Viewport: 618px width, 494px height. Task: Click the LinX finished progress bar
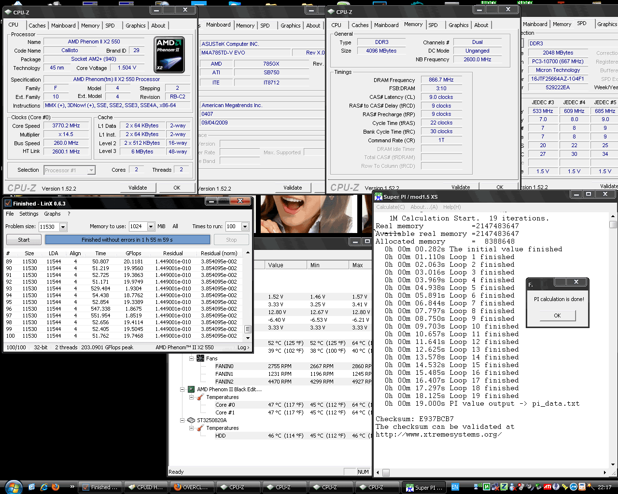point(127,240)
